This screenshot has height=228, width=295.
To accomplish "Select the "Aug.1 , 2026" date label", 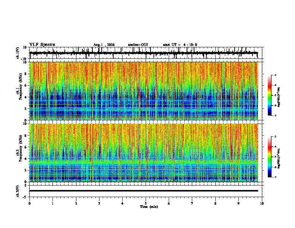I will tap(104, 45).
